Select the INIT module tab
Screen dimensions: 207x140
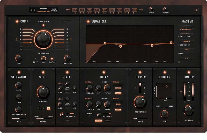(x=74, y=10)
